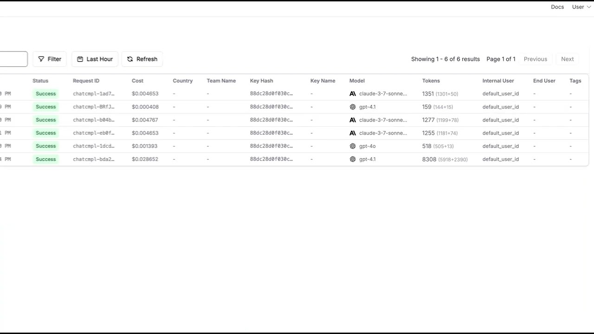Click the User menu chevron arrow
Image resolution: width=594 pixels, height=334 pixels.
(589, 7)
